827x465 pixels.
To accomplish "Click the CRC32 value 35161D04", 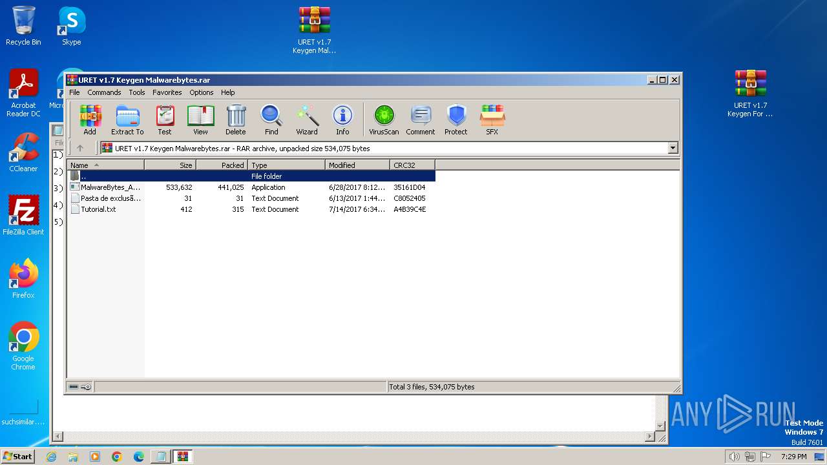I will click(x=410, y=187).
